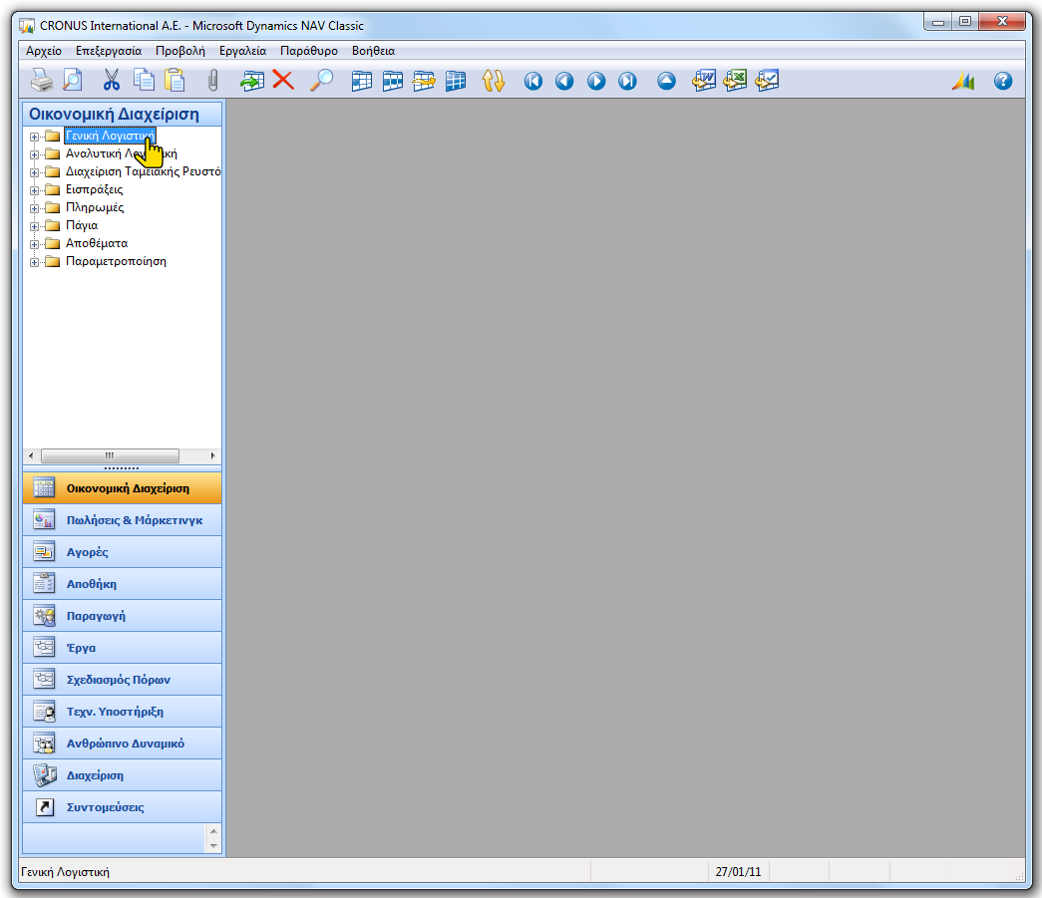The image size is (1042, 898).
Task: Open the Αρχείο menu
Action: 44,51
